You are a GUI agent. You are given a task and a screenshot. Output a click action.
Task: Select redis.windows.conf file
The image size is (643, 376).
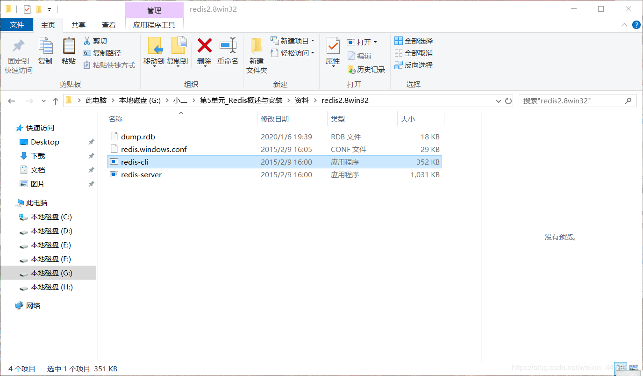point(274,149)
